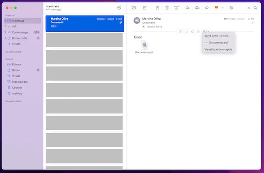This screenshot has height=173, width=264.
Task: Forward message using the toolbar arrow
Action: click(206, 8)
